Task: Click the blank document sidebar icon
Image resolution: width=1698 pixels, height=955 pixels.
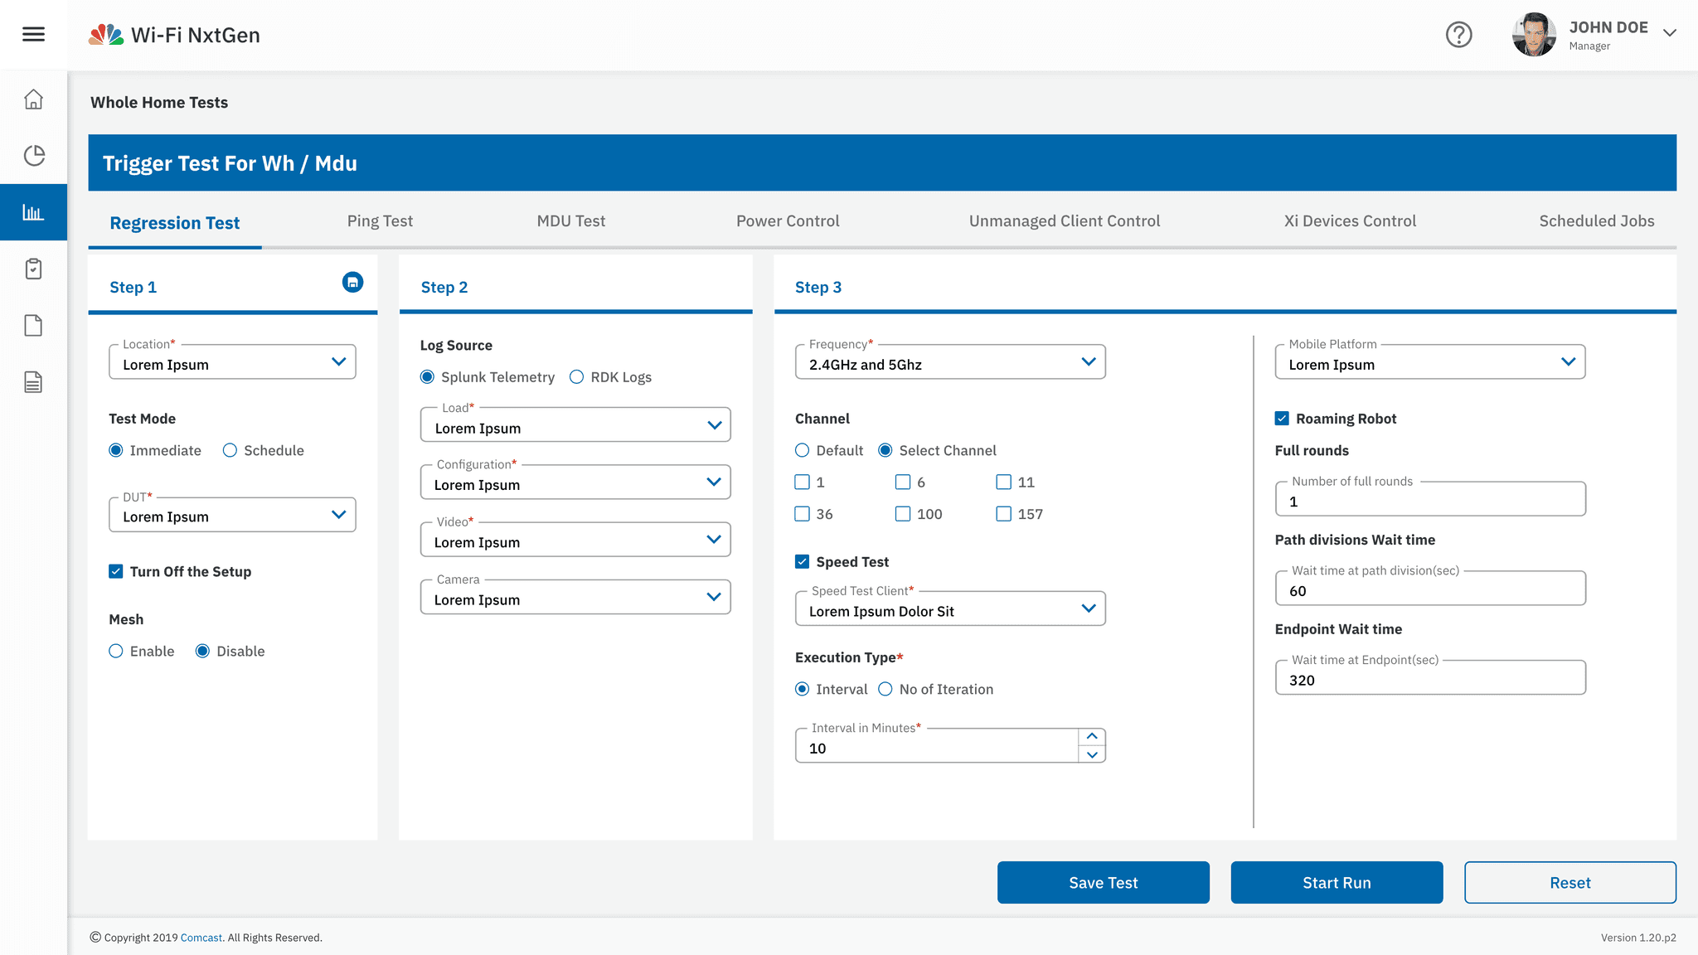Action: 33,325
